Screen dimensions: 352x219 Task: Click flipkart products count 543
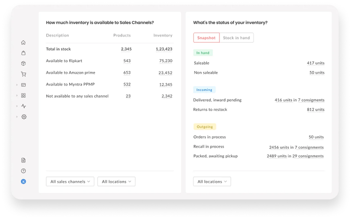(x=127, y=61)
